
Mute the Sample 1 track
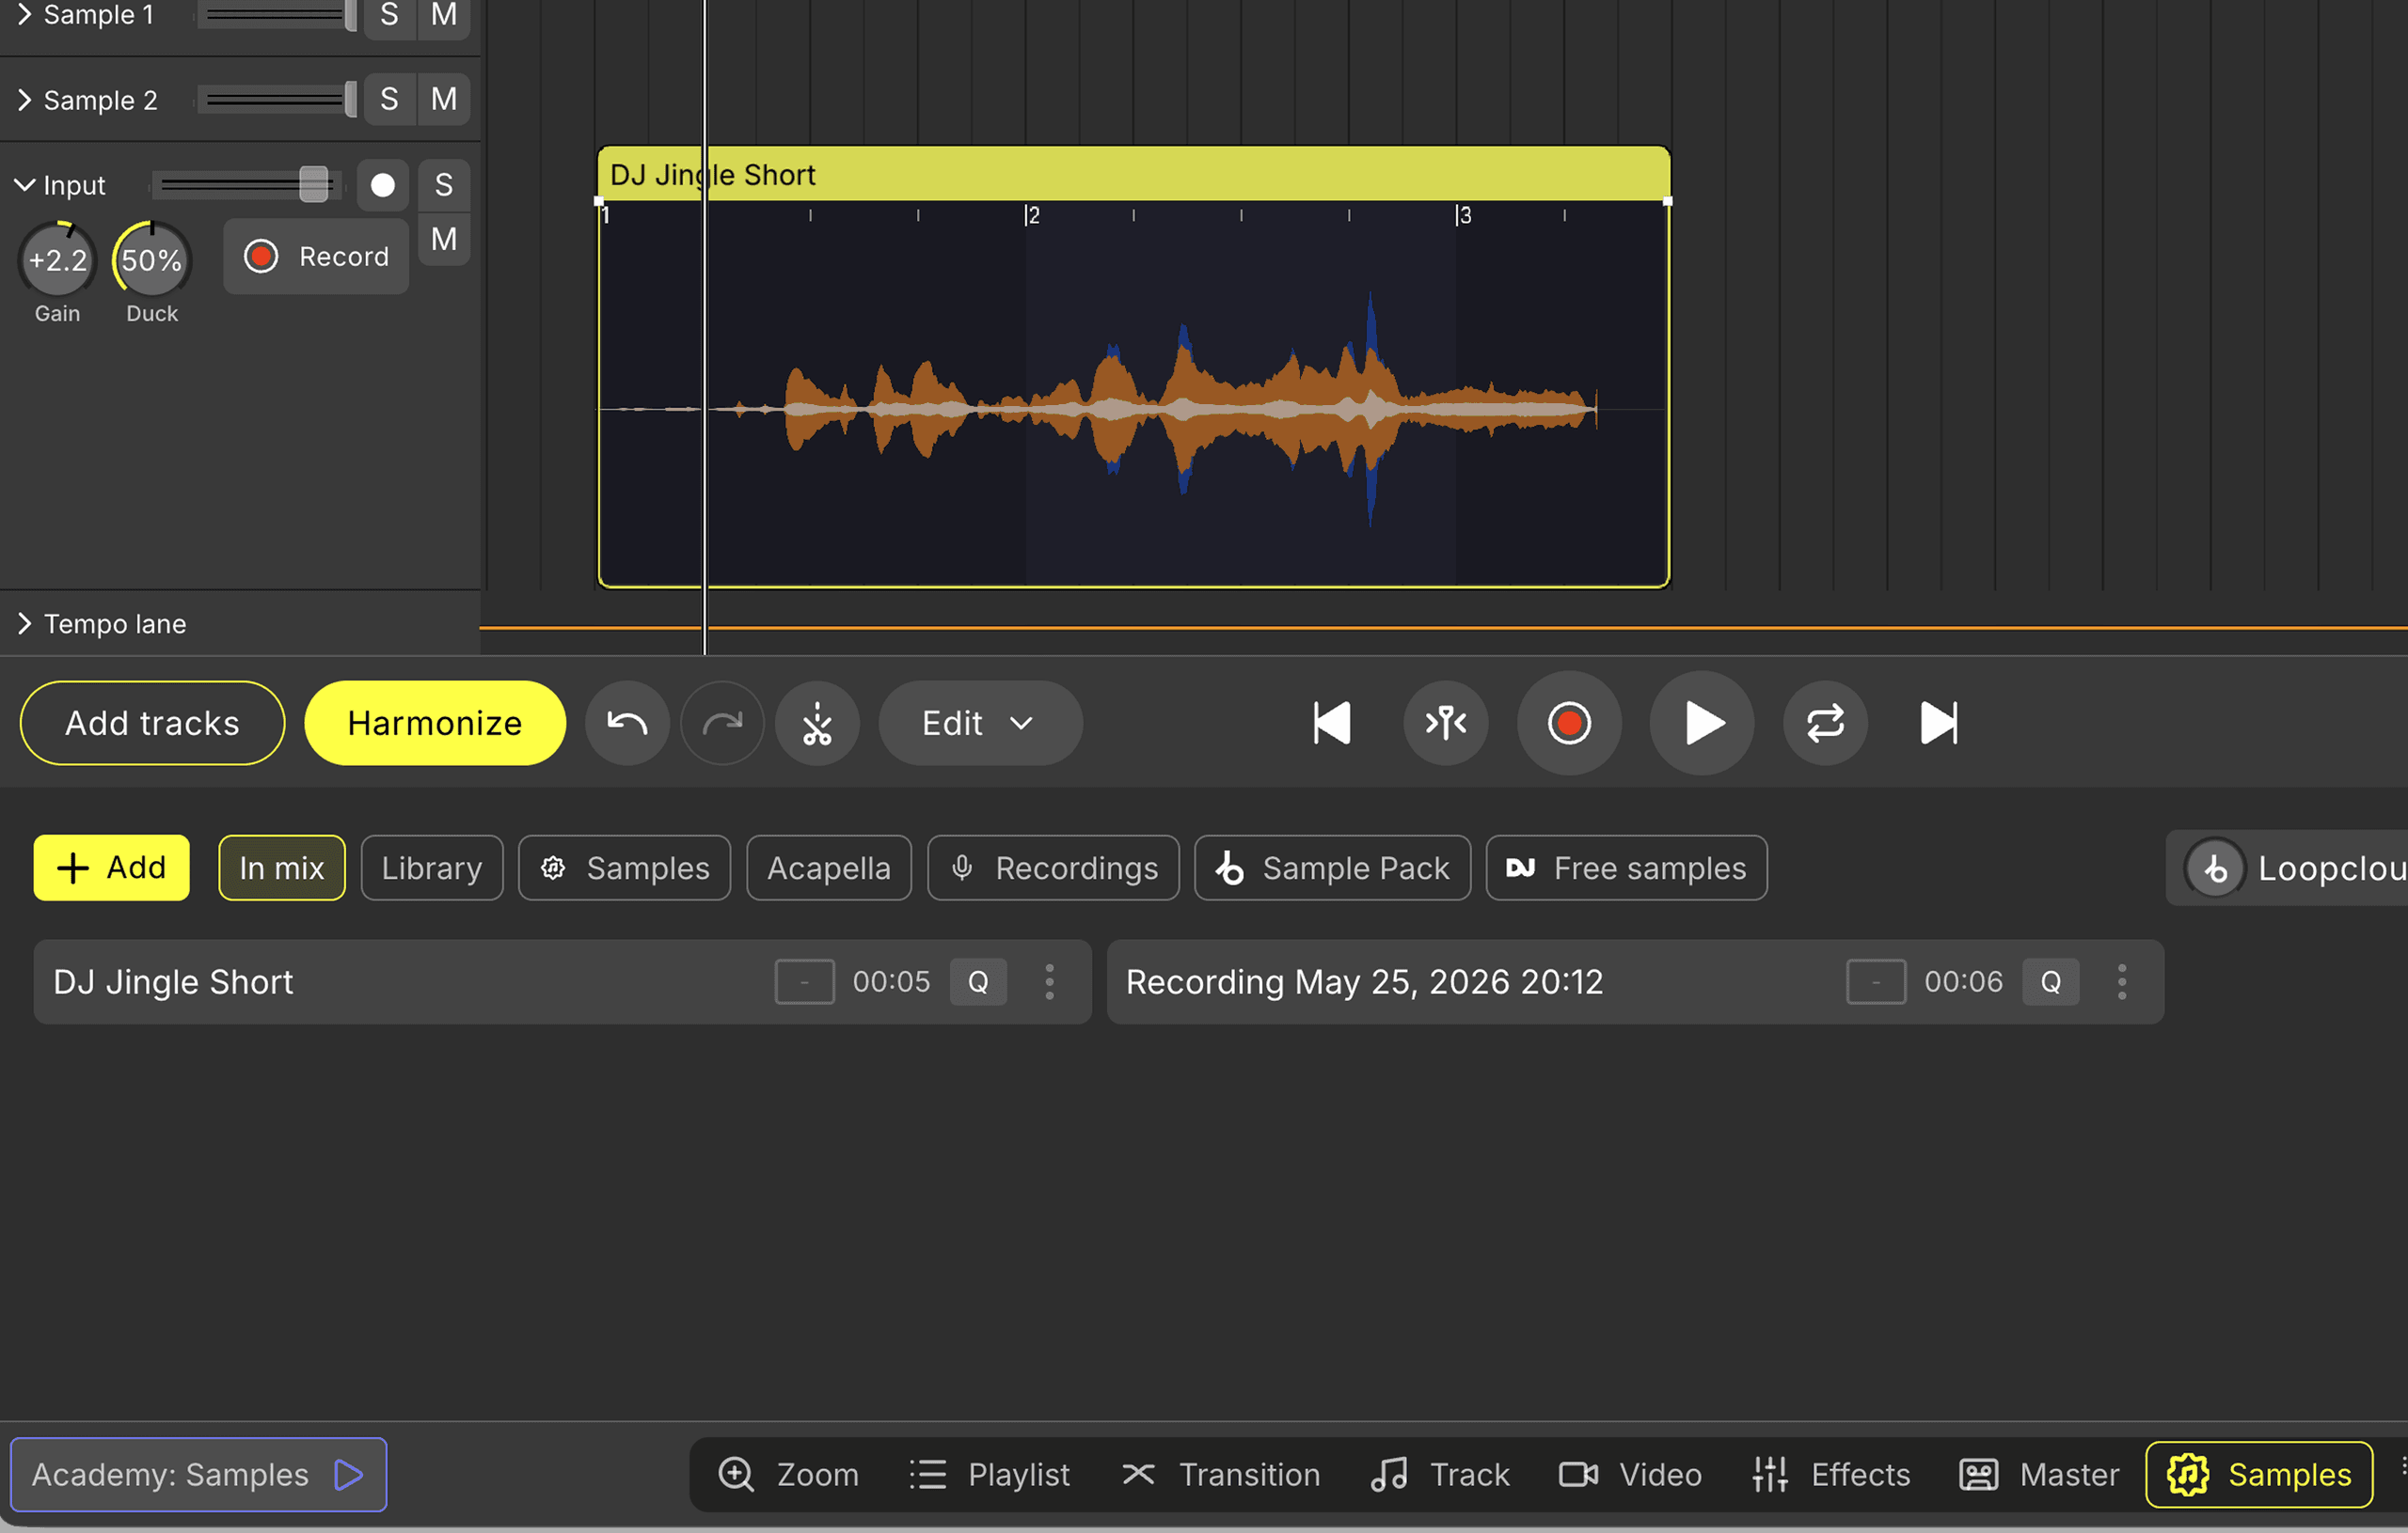click(x=444, y=14)
